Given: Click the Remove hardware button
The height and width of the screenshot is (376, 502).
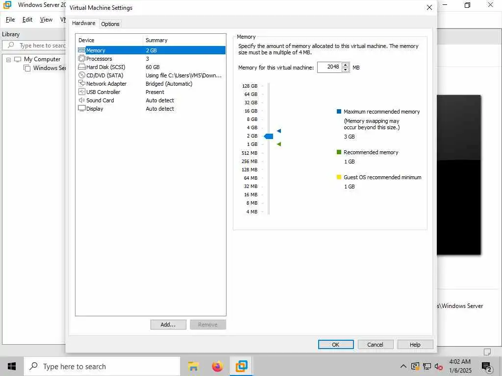Looking at the screenshot, I should tap(208, 325).
